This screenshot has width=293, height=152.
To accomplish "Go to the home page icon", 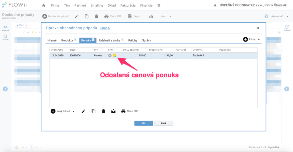I will click(43, 5).
